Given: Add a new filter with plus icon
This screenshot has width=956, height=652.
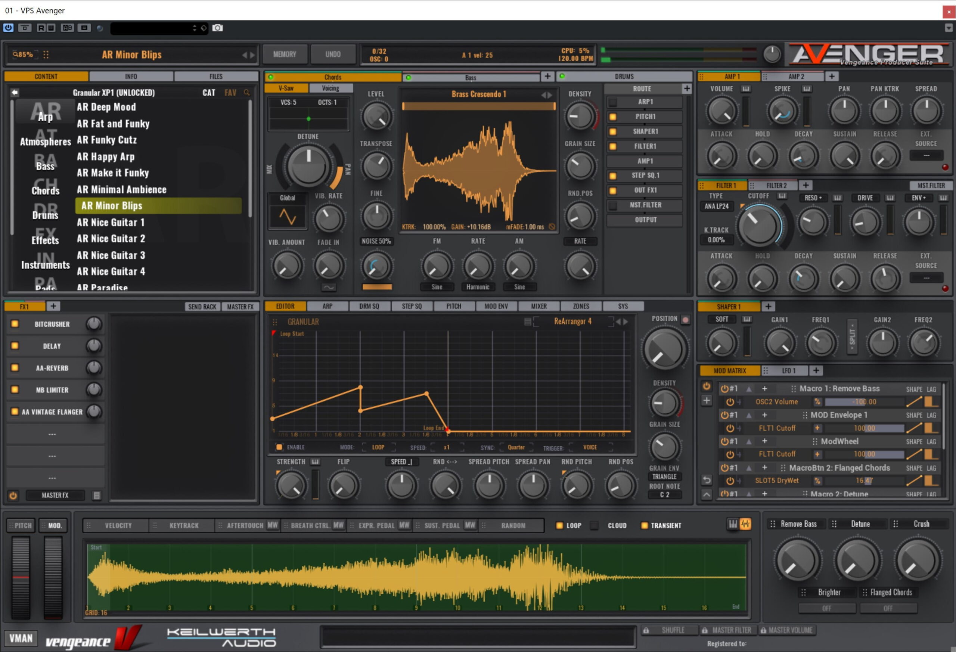Looking at the screenshot, I should (806, 186).
